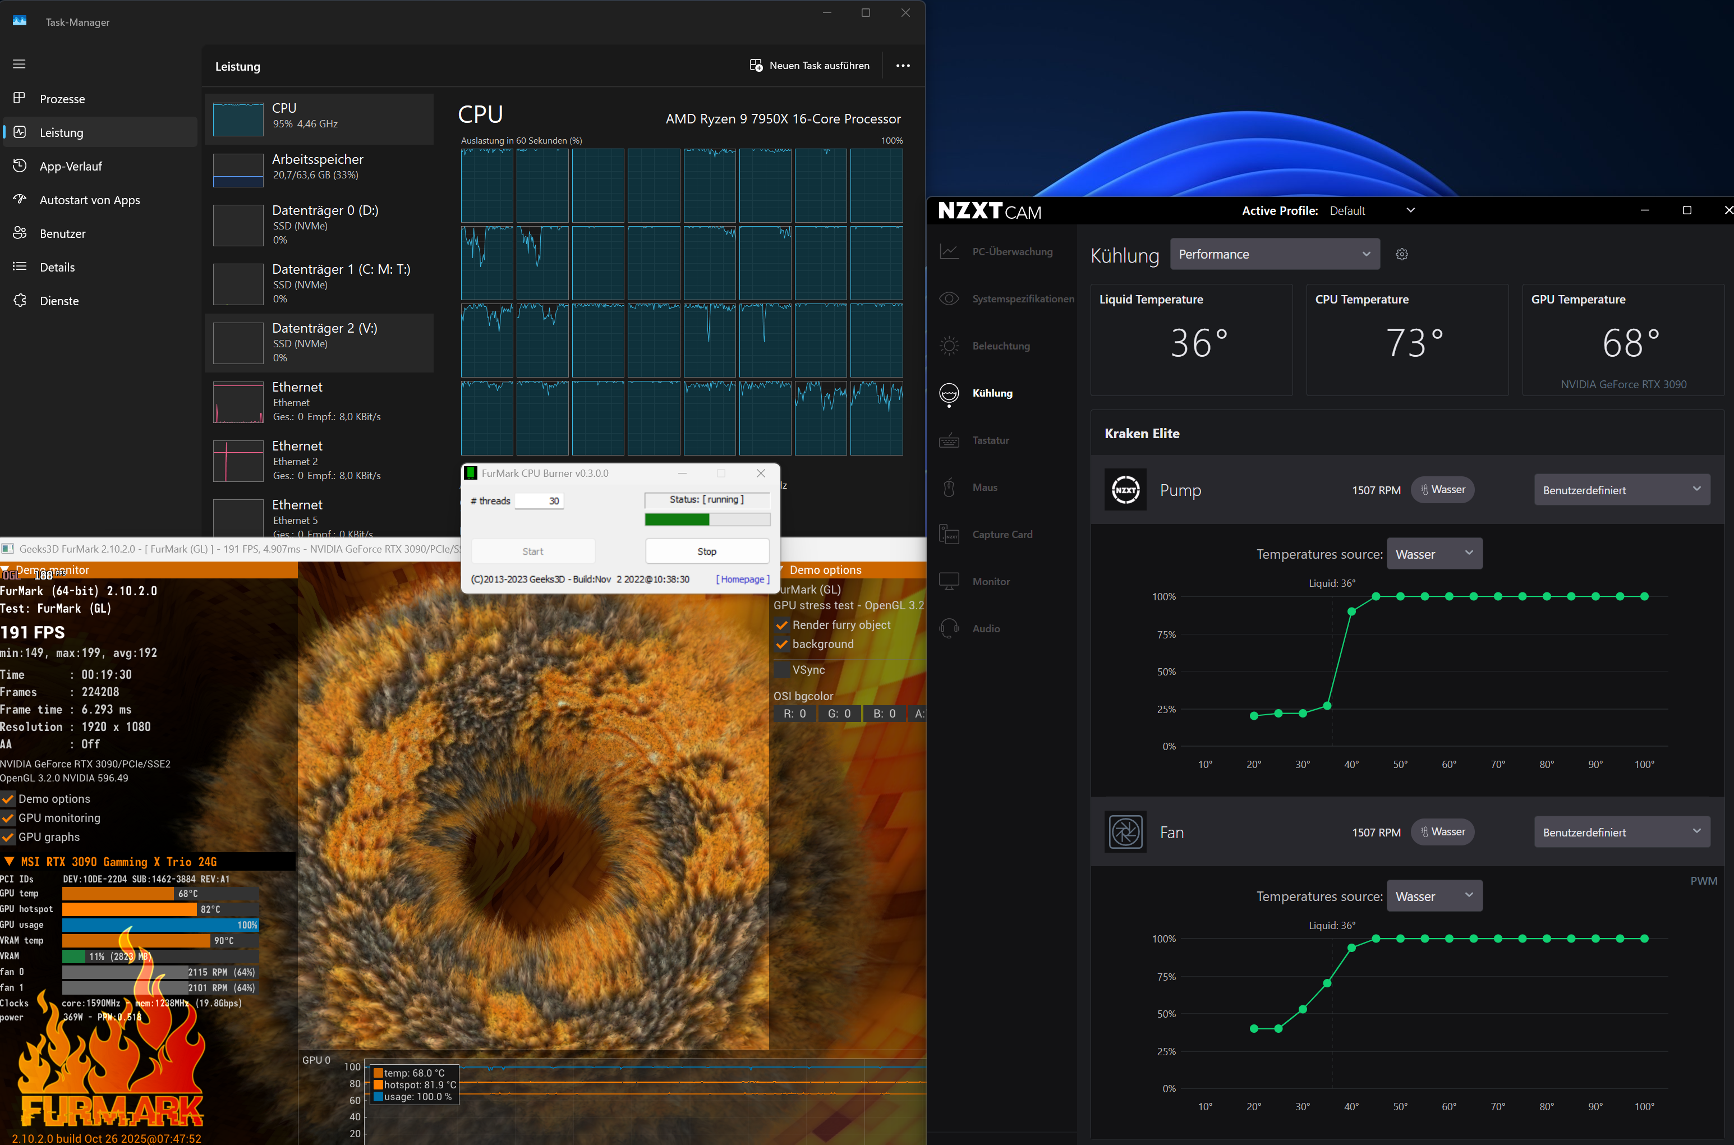
Task: Toggle the GPU graphs checkbox
Action: coord(8,837)
